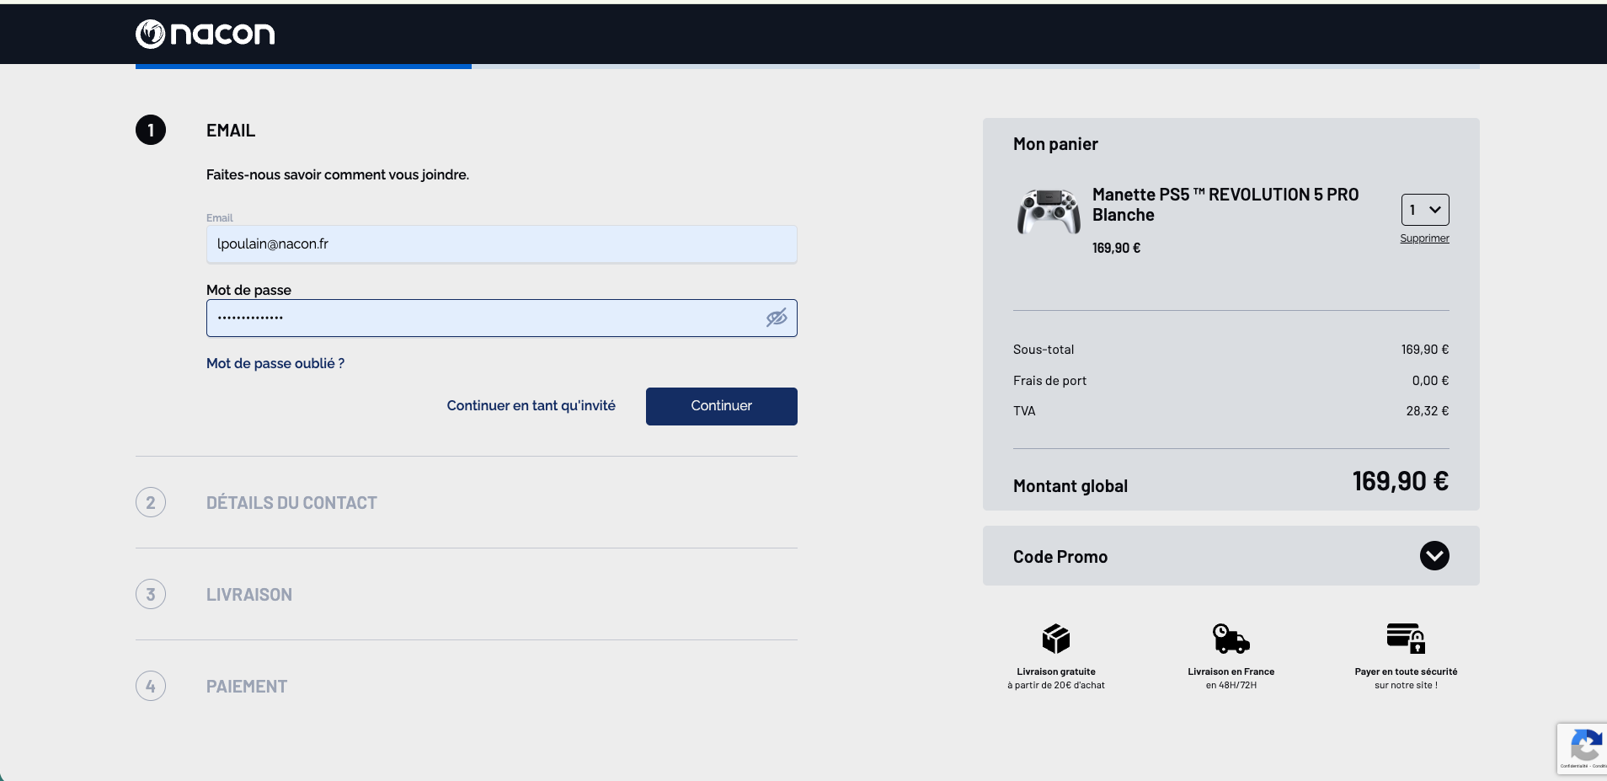Click Mot de passe oublié link
The height and width of the screenshot is (781, 1607).
275,363
